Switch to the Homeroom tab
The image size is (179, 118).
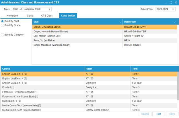point(12,15)
